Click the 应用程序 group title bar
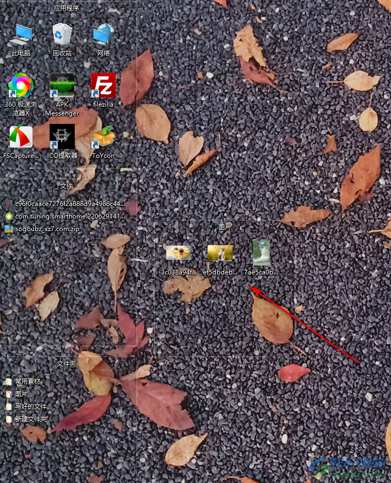The width and height of the screenshot is (391, 483). pyautogui.click(x=66, y=8)
